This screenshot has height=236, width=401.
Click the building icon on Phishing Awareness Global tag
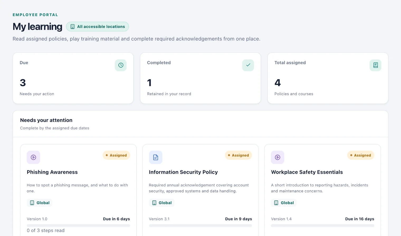pos(32,203)
